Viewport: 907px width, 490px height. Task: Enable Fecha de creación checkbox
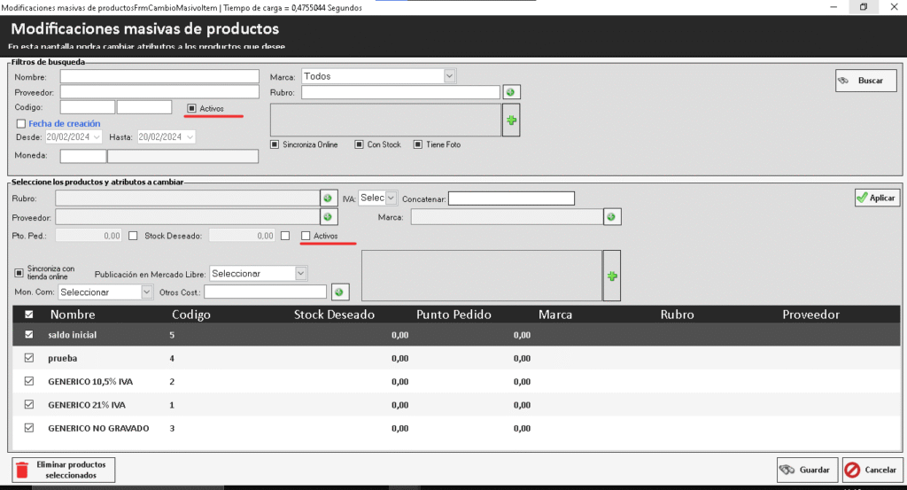coord(21,124)
